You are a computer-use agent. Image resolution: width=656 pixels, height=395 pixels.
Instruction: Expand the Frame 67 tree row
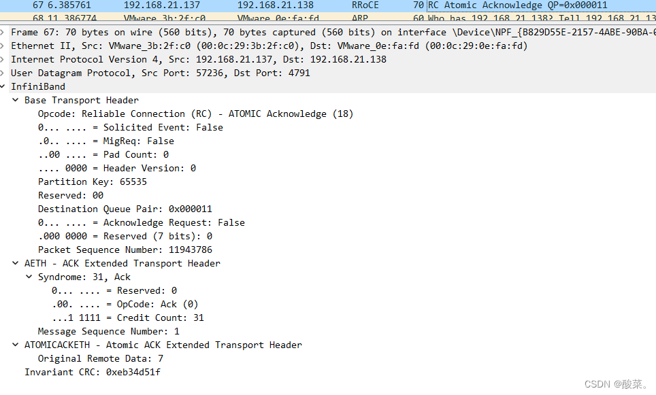coord(2,32)
